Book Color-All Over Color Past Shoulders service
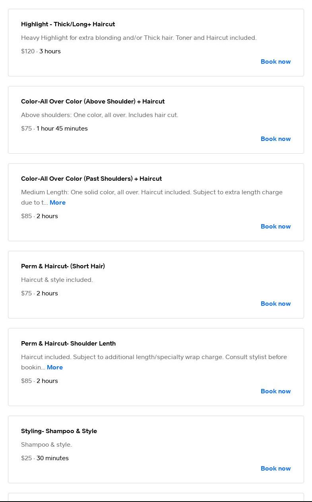Viewport: 312px width, 502px height. (275, 227)
